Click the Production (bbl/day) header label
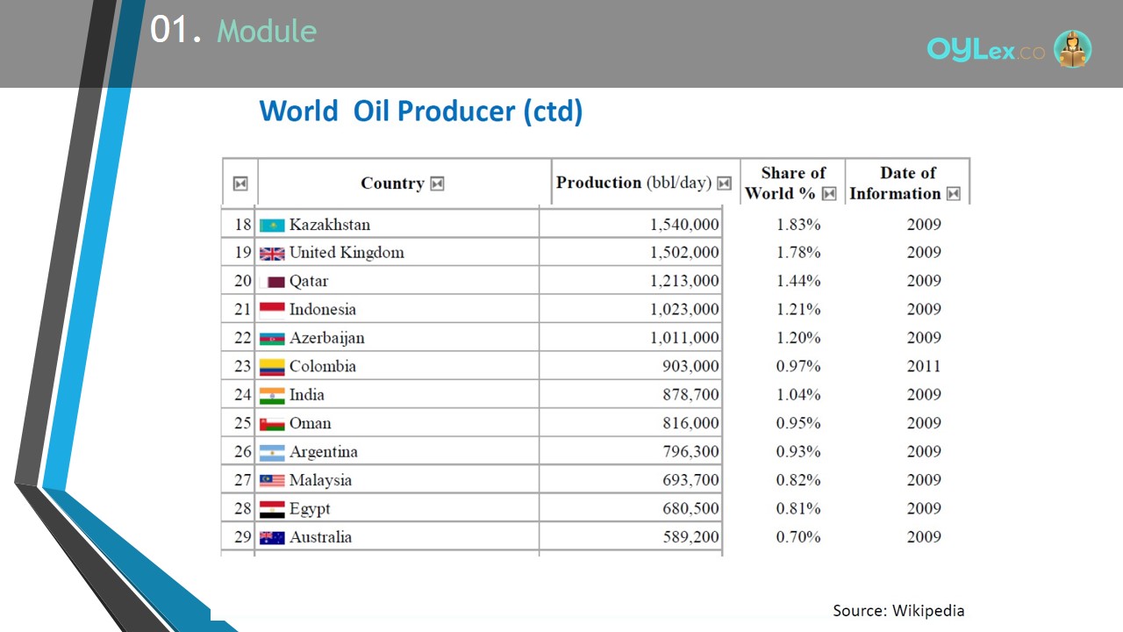 (x=633, y=183)
